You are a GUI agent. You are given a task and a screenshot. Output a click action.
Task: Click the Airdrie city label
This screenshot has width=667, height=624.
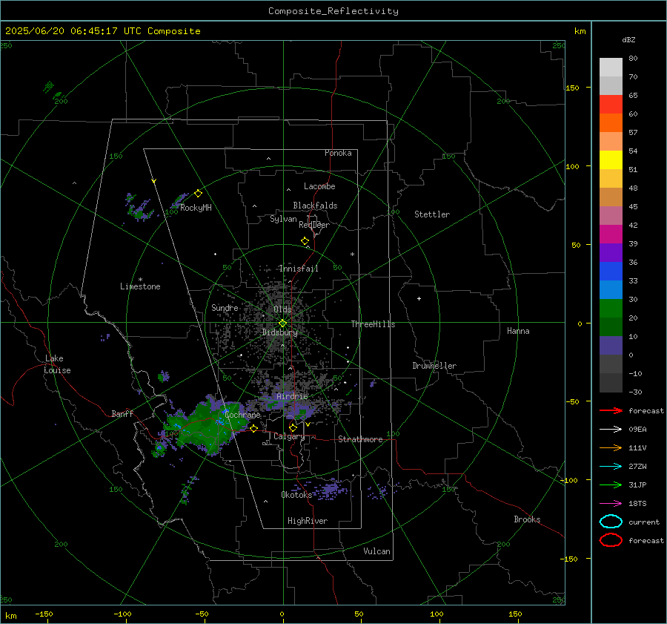(x=292, y=396)
